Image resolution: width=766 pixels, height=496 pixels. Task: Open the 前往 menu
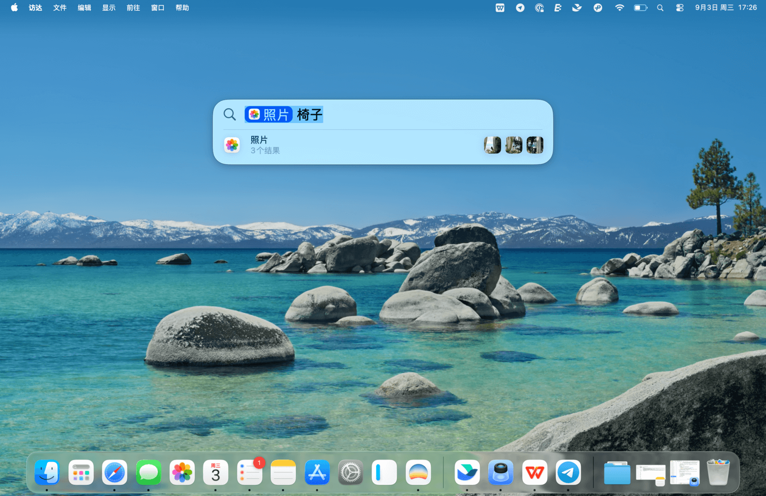pyautogui.click(x=133, y=8)
